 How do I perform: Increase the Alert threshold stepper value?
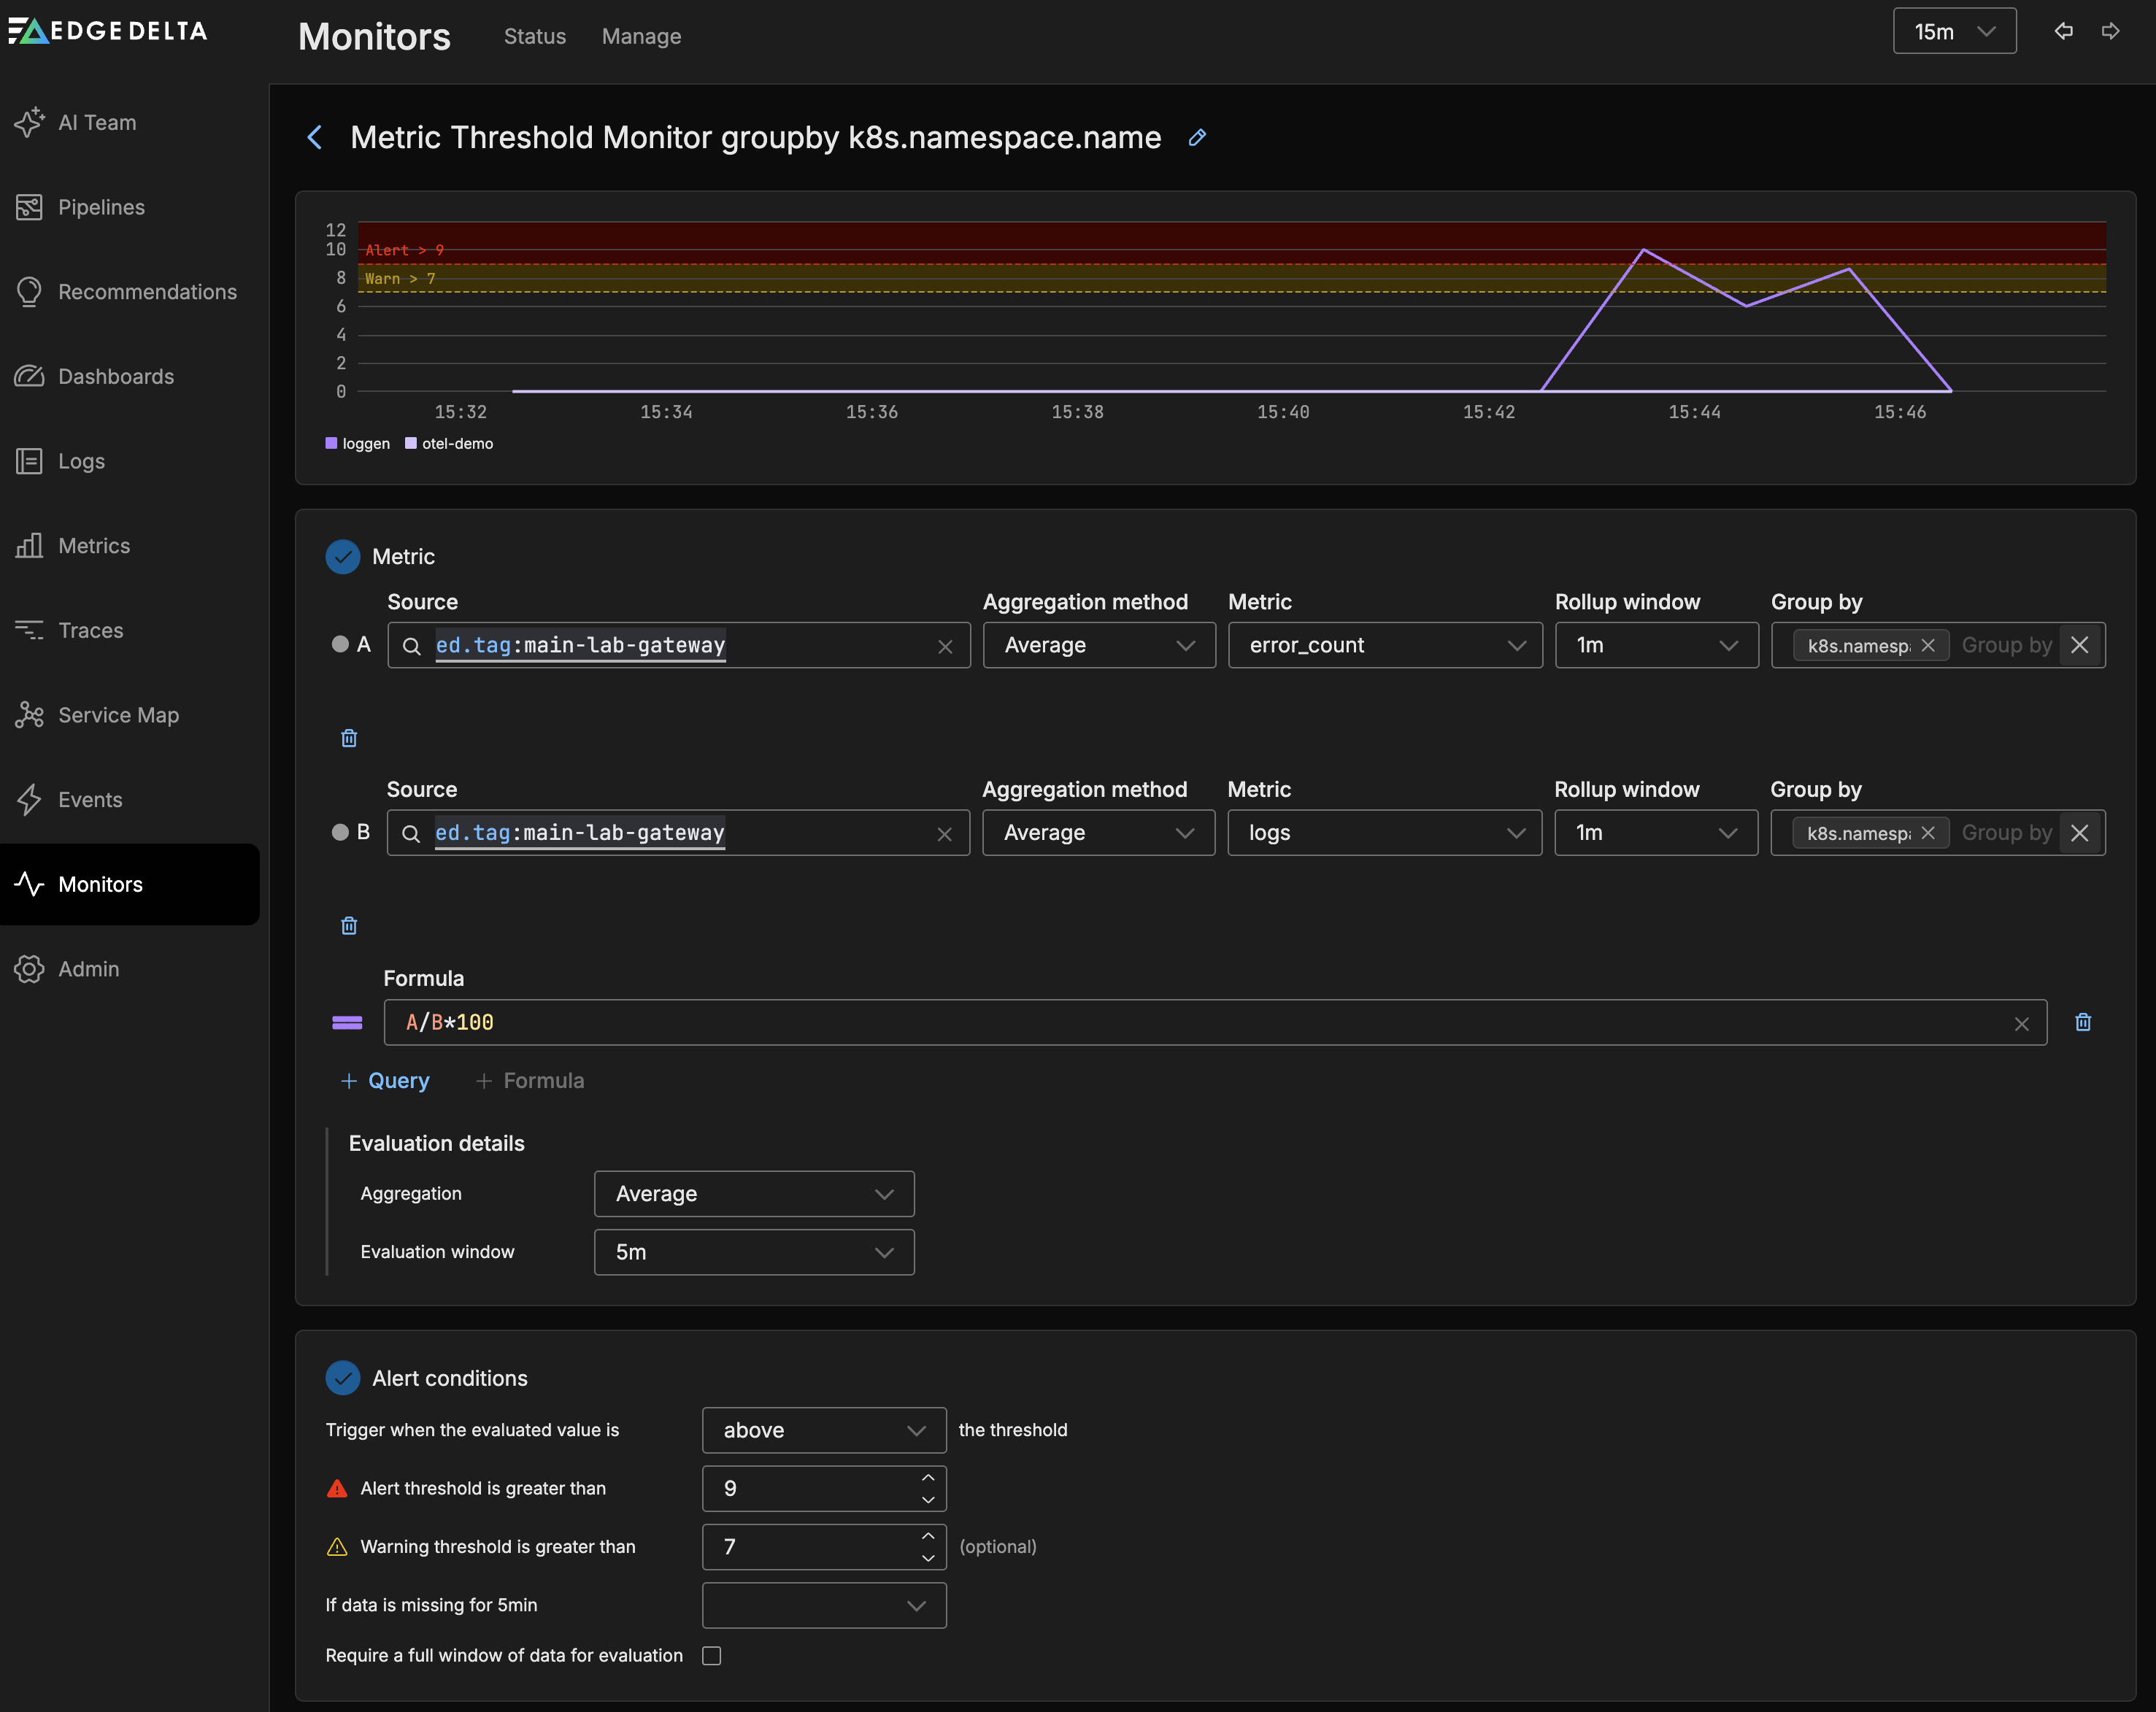928,1478
